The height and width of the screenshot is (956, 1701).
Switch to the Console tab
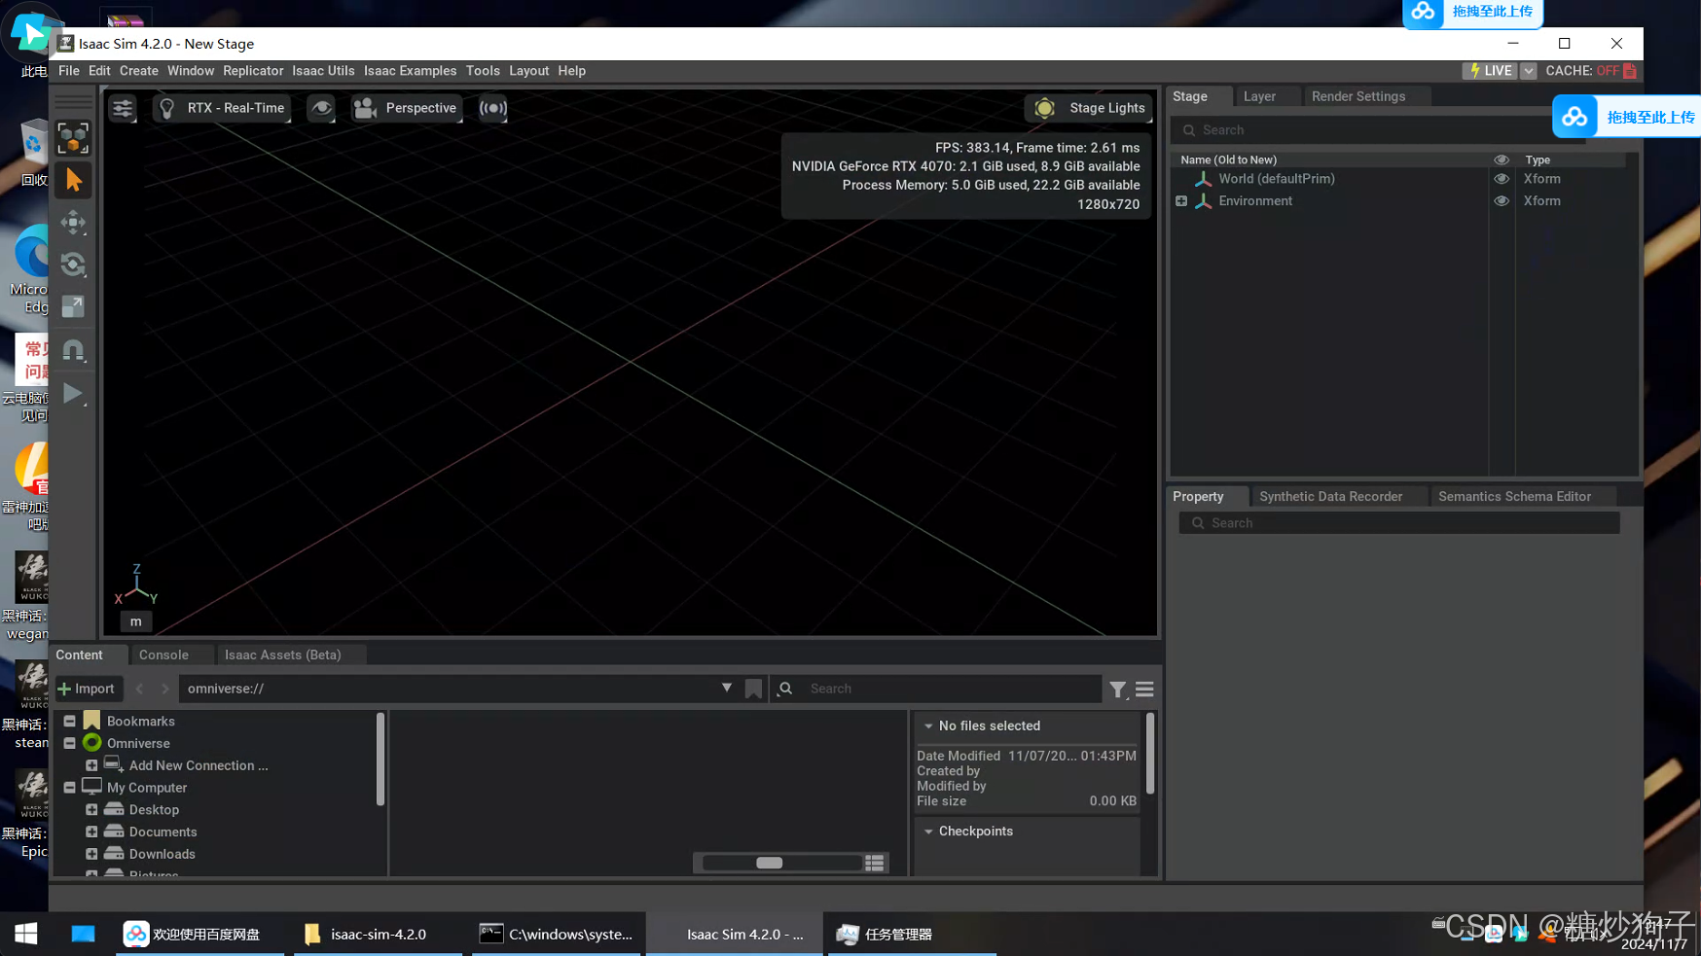coord(163,655)
